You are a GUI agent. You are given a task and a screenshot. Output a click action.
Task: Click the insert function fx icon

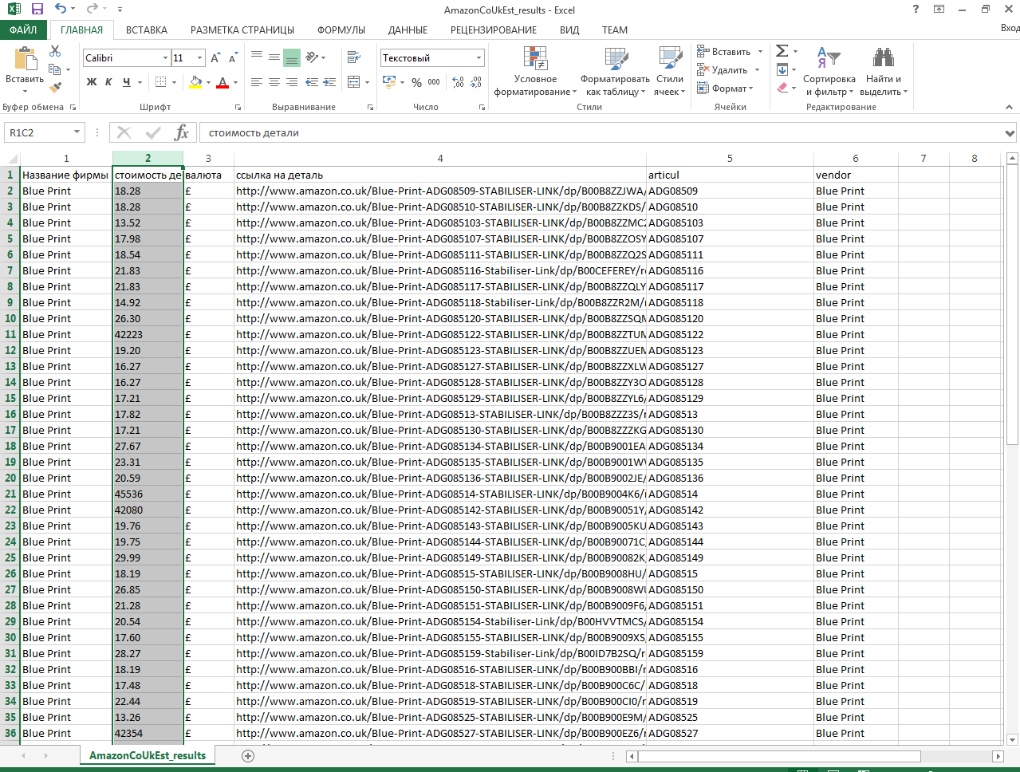(x=182, y=132)
